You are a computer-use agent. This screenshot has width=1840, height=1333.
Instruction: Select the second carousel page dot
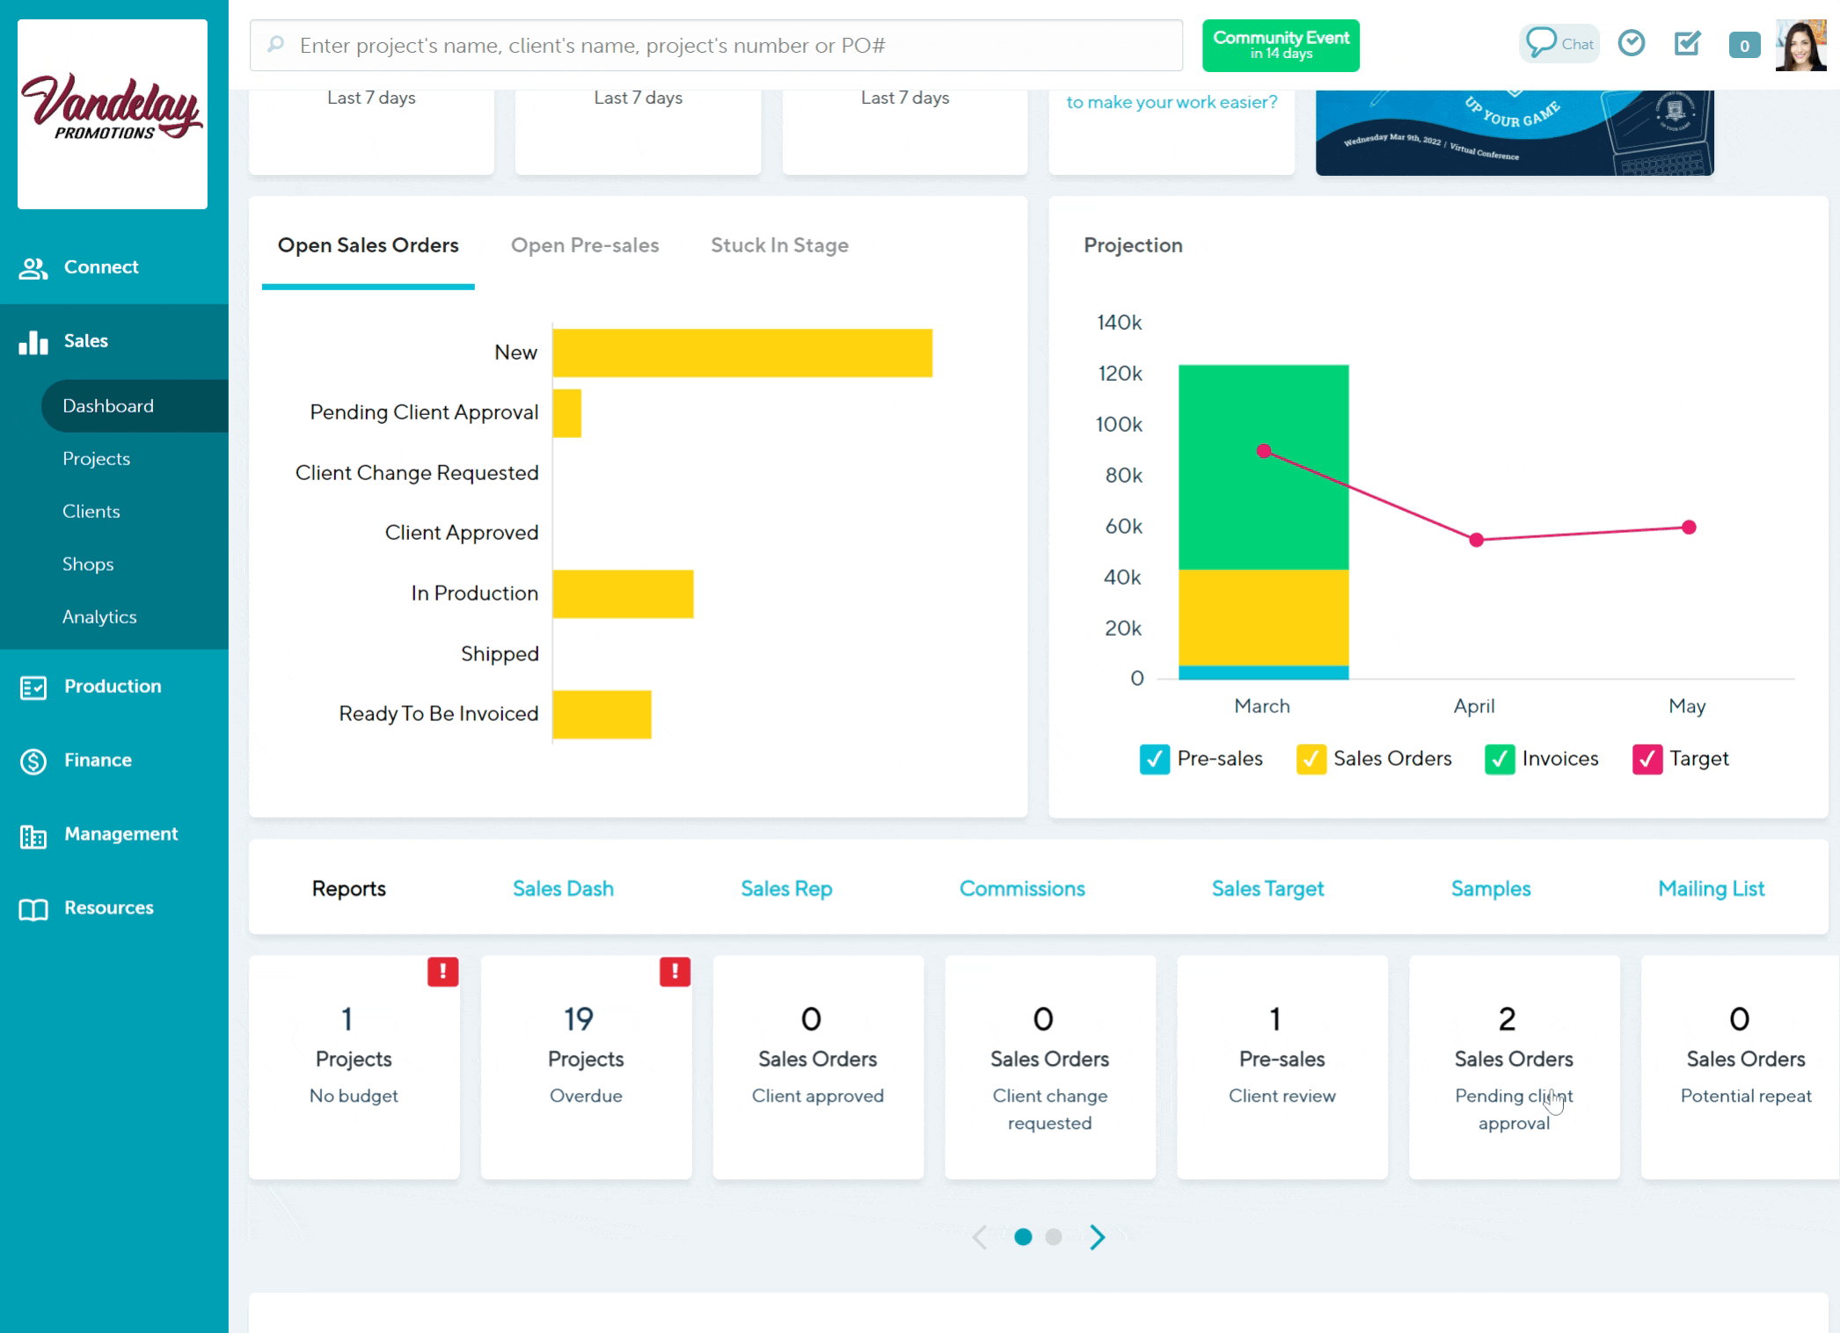point(1053,1236)
